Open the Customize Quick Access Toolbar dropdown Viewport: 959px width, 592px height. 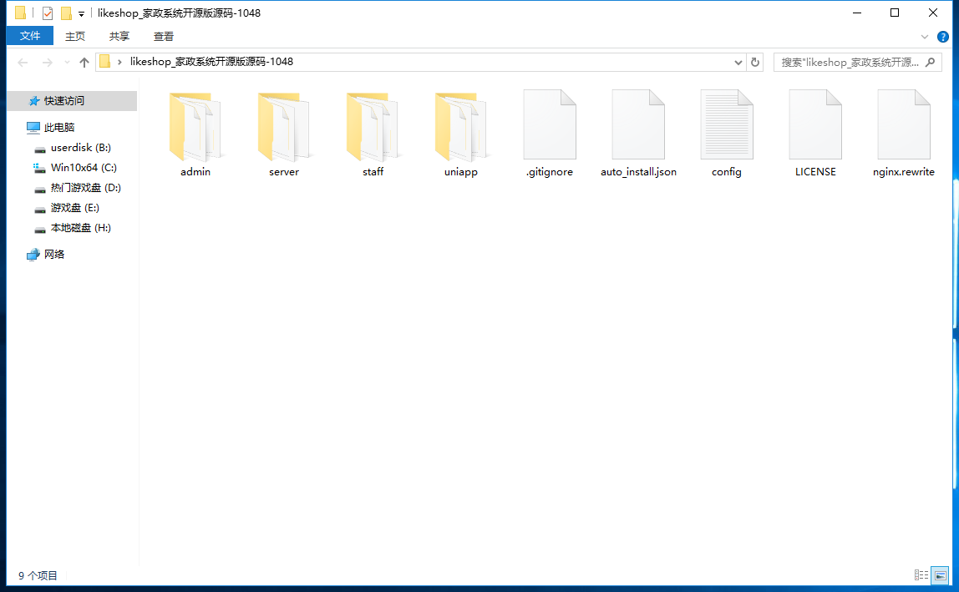pos(81,13)
